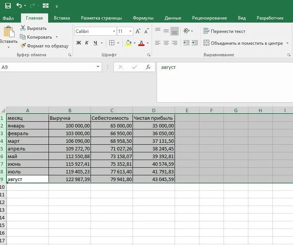Viewport: 293px width, 245px height.
Task: Click Select All corner triangle
Action: 3,110
